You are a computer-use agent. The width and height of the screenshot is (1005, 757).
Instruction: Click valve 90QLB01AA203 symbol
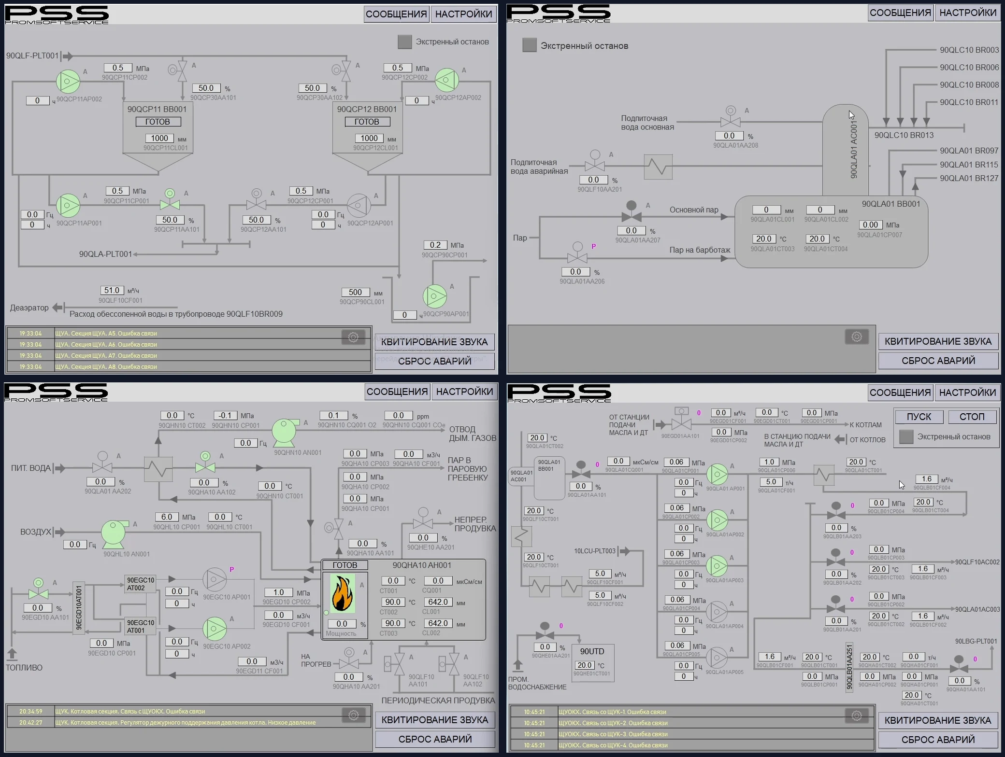point(836,511)
